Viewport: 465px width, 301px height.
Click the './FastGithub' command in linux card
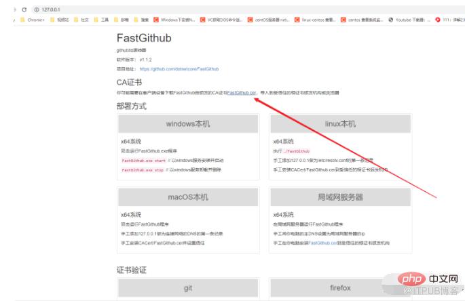pyautogui.click(x=296, y=151)
